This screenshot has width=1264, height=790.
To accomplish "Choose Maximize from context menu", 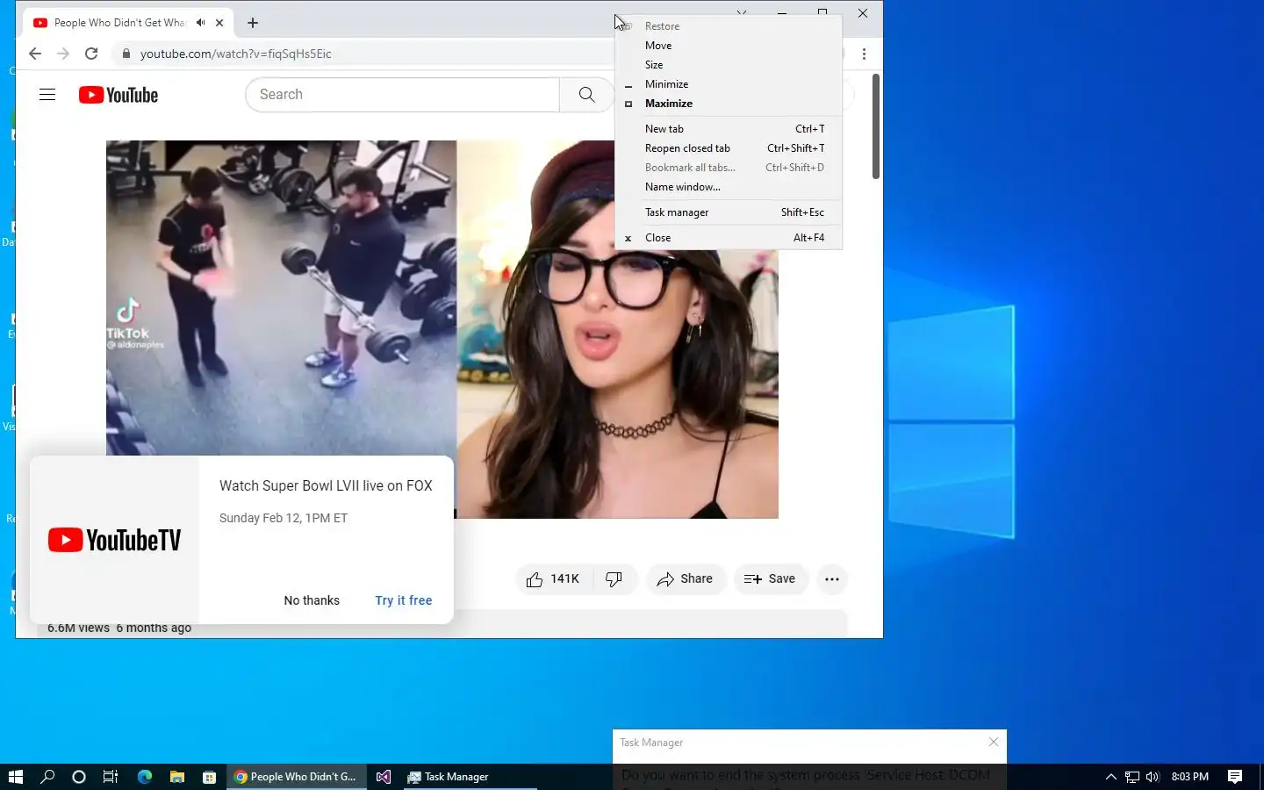I will [729, 104].
